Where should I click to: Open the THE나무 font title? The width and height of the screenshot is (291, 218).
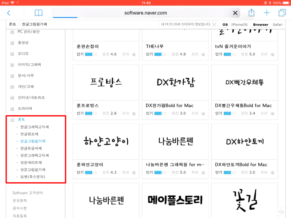(x=155, y=47)
